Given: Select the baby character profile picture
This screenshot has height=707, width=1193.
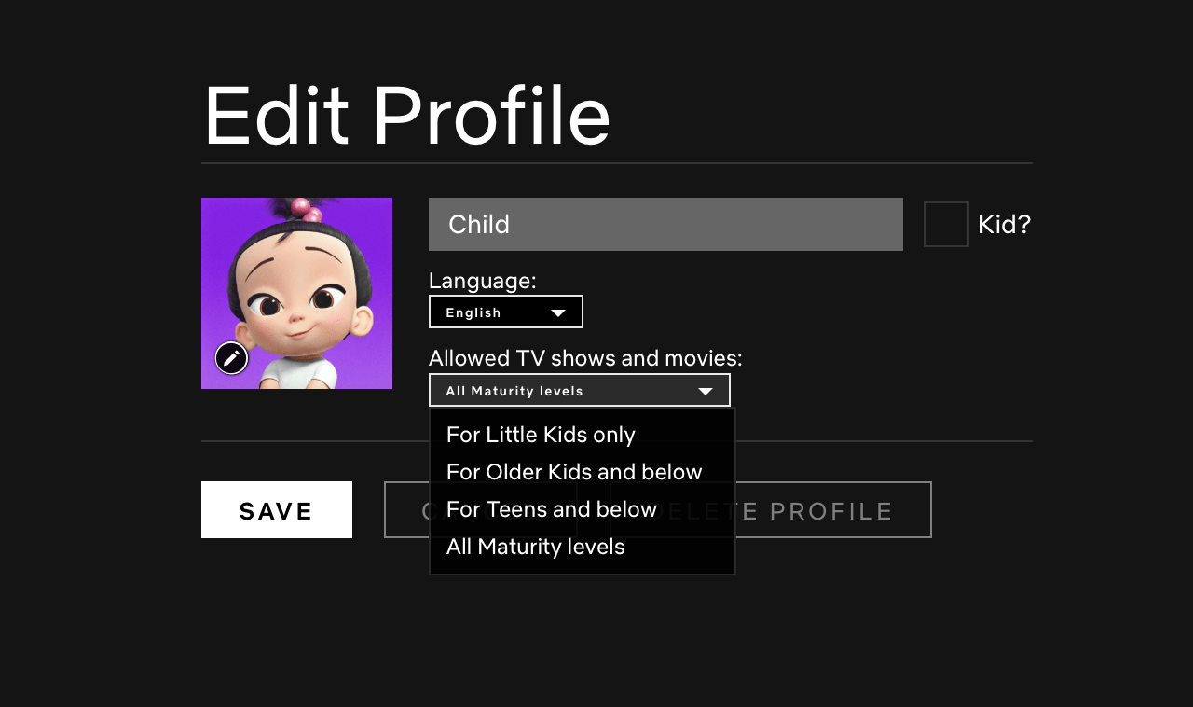Looking at the screenshot, I should point(296,280).
